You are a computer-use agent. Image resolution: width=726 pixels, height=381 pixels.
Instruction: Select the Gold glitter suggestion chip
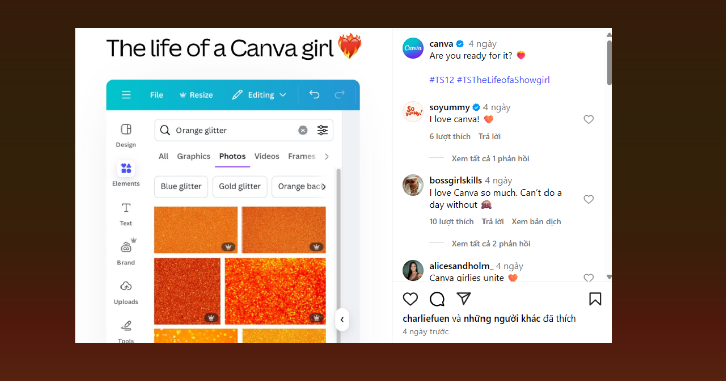[239, 186]
